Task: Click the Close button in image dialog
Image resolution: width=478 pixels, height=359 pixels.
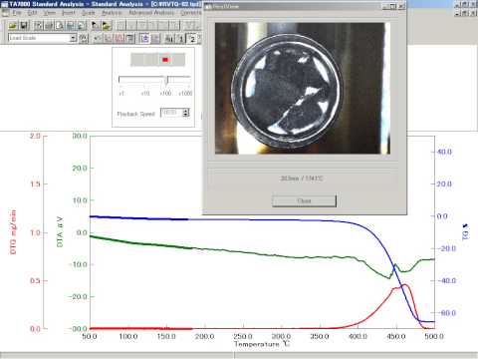Action: tap(304, 201)
